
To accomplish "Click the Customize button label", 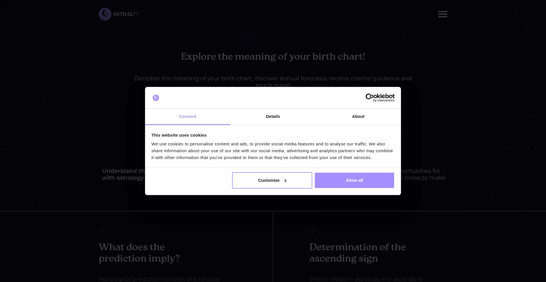I will click(x=269, y=180).
